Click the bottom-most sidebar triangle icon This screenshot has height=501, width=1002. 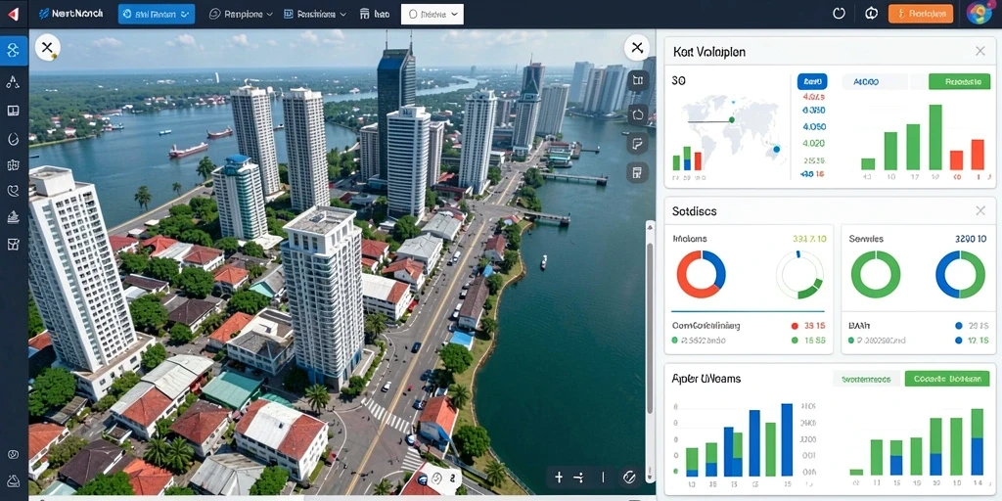click(13, 481)
